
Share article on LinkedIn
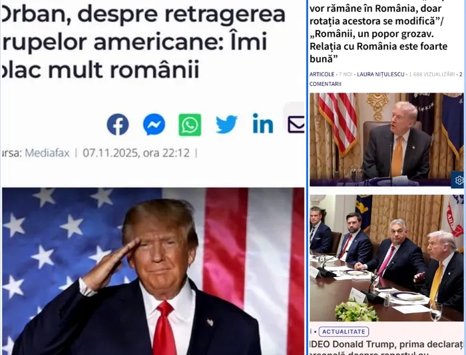(263, 123)
